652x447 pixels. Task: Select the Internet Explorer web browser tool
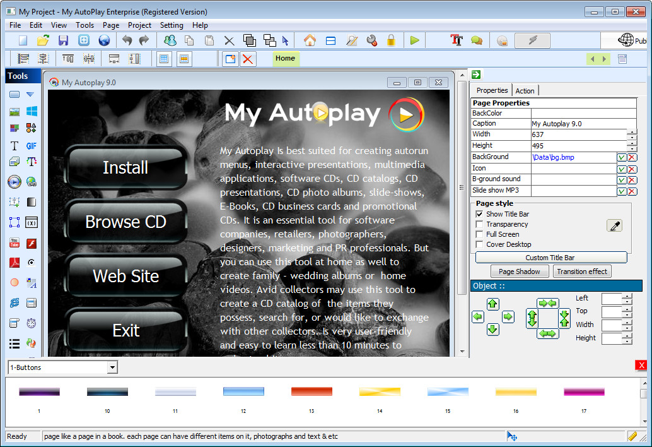(14, 302)
